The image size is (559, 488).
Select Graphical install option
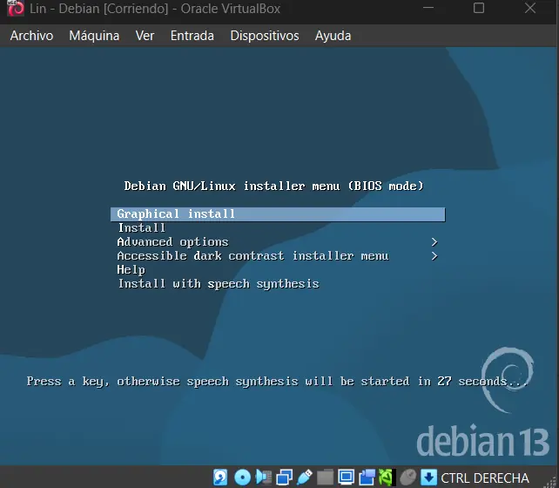pyautogui.click(x=177, y=214)
